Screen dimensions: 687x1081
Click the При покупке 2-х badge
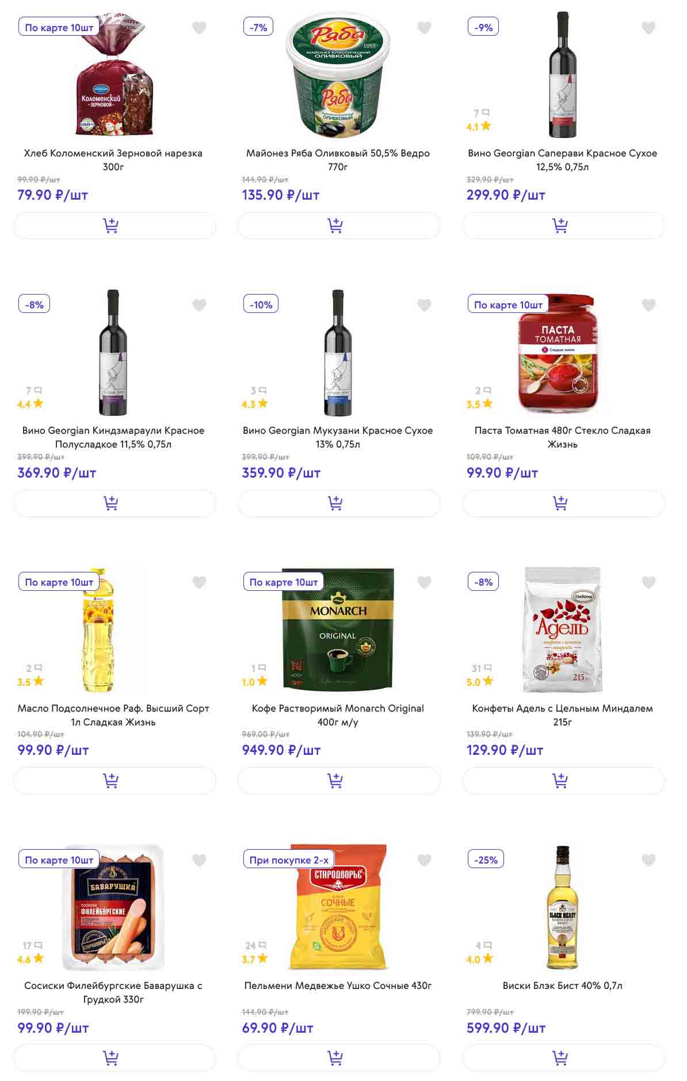coord(288,860)
